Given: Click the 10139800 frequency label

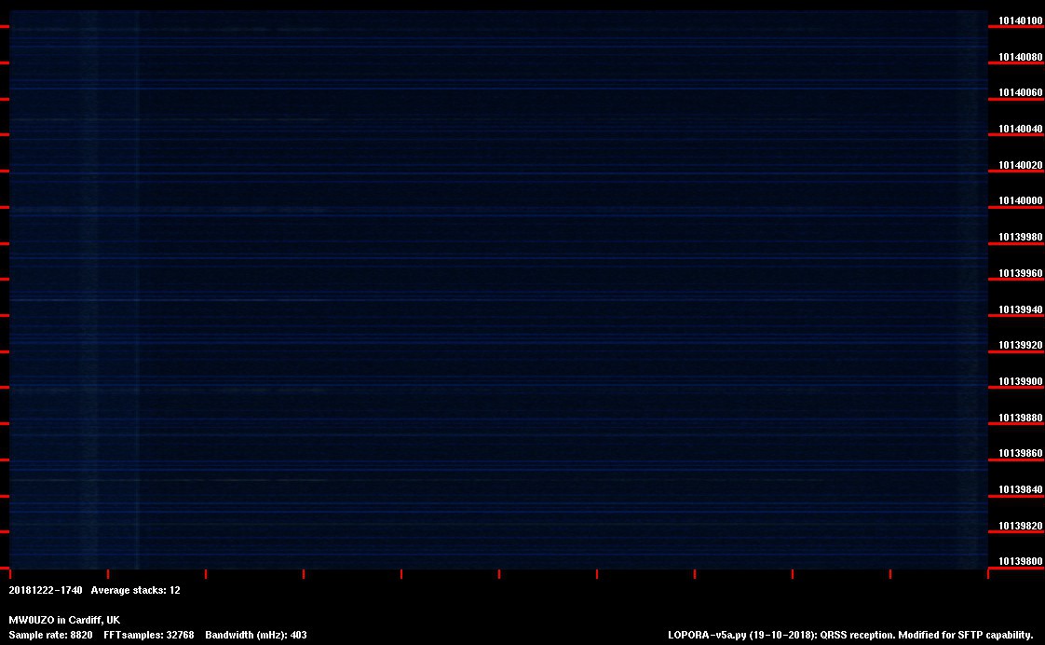Looking at the screenshot, I should (1020, 561).
